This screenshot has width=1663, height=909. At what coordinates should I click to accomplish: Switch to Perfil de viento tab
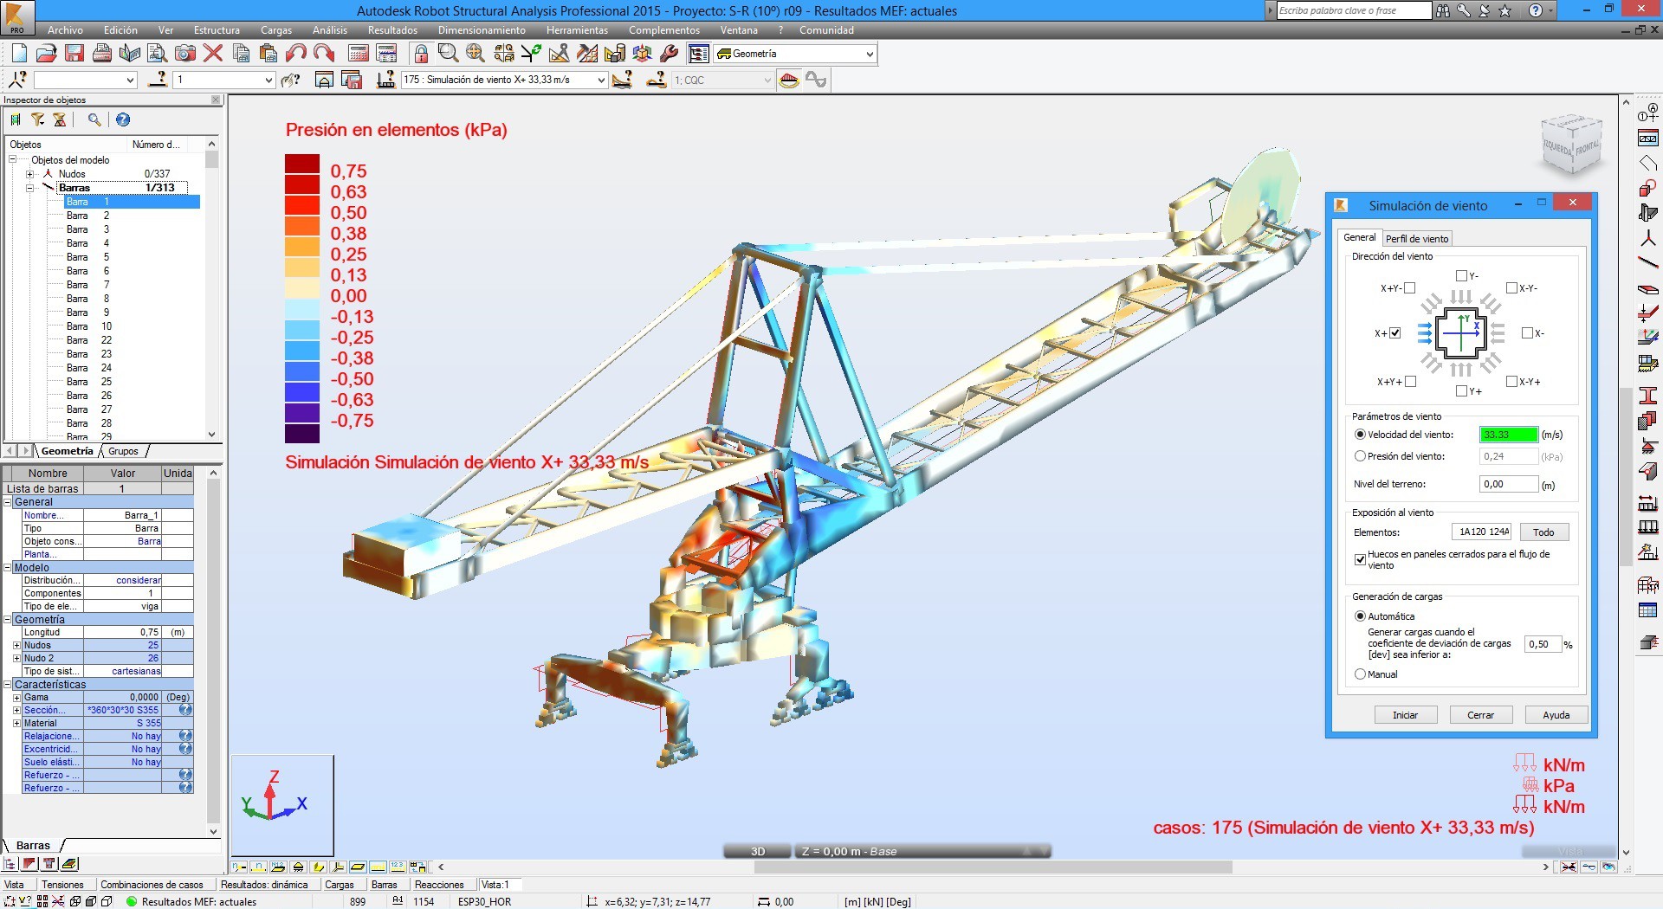[1417, 239]
